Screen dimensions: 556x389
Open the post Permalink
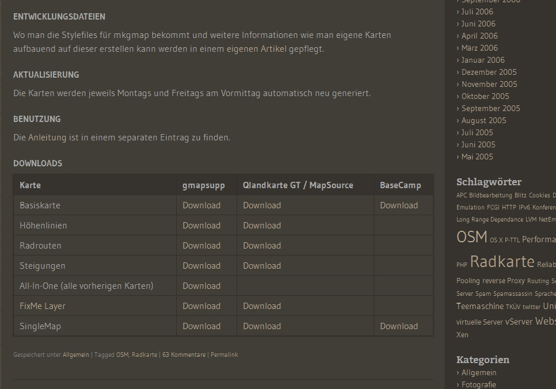(224, 355)
